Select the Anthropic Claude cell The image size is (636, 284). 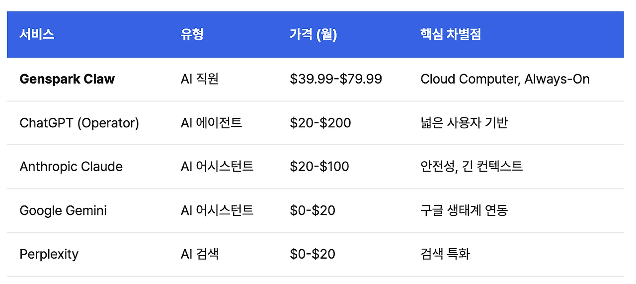coord(71,167)
